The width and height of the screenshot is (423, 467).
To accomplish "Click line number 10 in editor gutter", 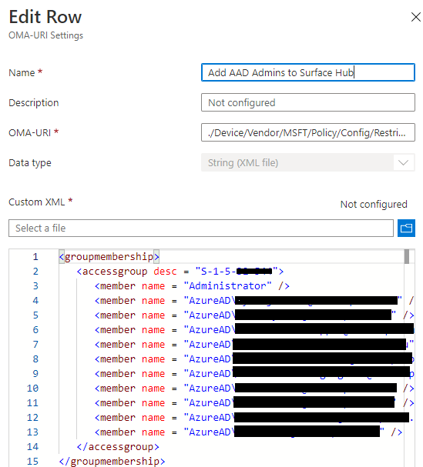I will click(32, 389).
